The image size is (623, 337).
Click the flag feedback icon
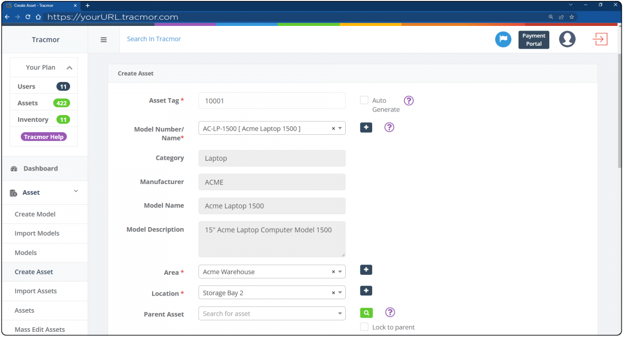point(503,39)
